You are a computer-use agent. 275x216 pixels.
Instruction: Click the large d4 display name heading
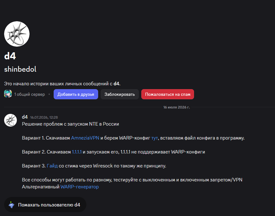coord(10,56)
